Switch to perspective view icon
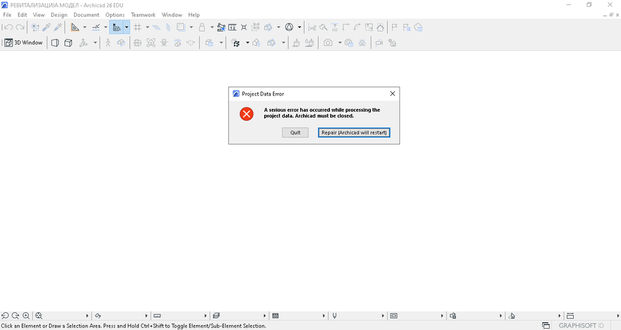The height and width of the screenshot is (330, 621). pyautogui.click(x=55, y=43)
